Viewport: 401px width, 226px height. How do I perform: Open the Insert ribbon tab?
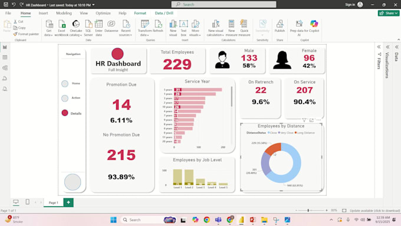(x=43, y=13)
